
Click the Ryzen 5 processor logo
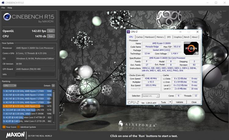(191, 48)
